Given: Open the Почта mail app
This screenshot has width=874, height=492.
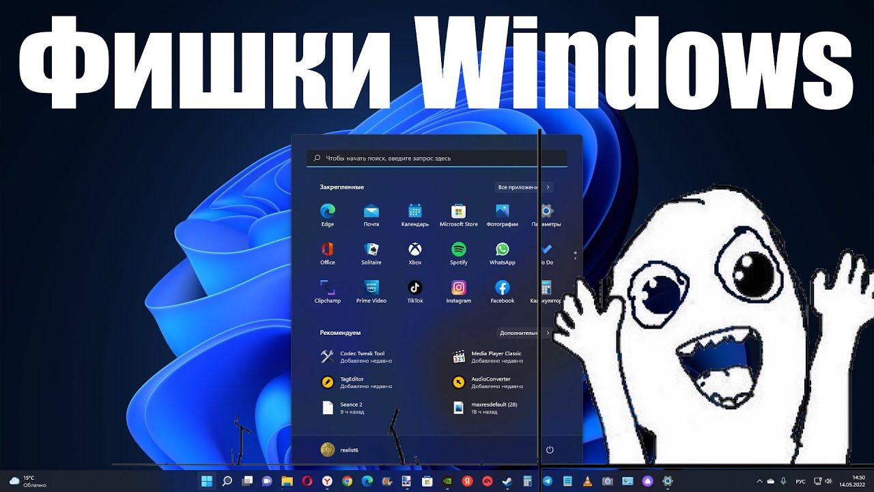Looking at the screenshot, I should pos(371,215).
